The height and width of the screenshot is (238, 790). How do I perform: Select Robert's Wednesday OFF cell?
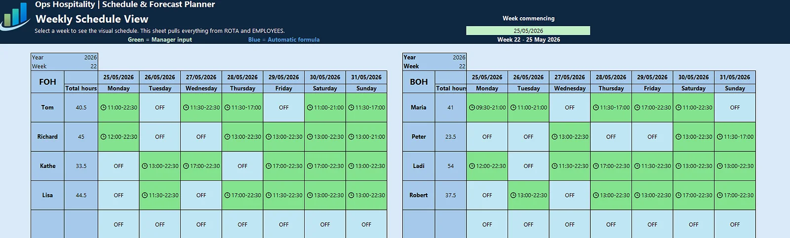[x=570, y=195]
